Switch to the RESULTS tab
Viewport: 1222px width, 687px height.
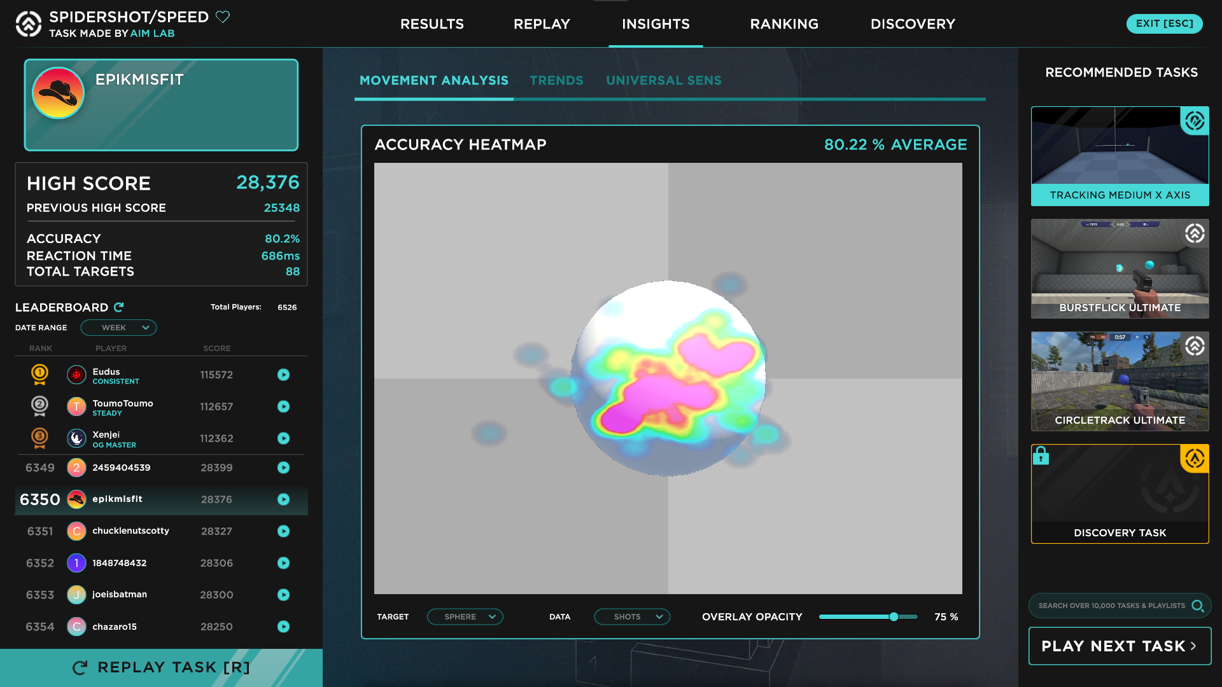click(432, 24)
